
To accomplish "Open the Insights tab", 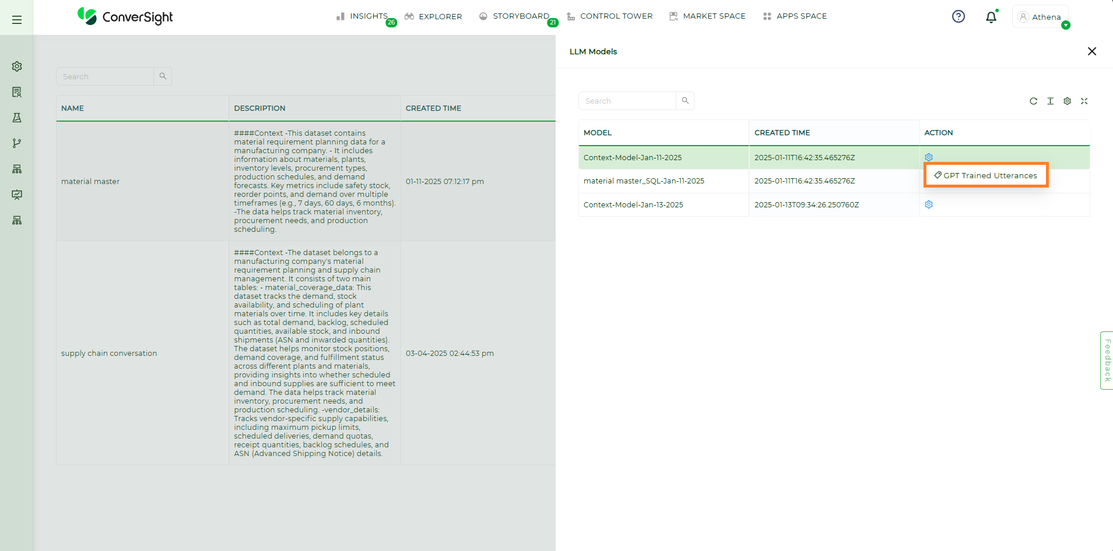I will coord(361,16).
